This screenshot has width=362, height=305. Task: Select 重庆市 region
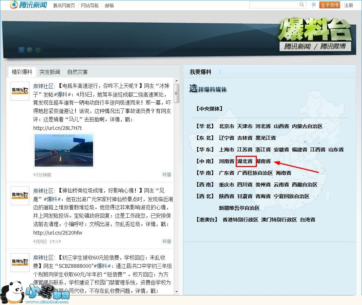click(226, 185)
